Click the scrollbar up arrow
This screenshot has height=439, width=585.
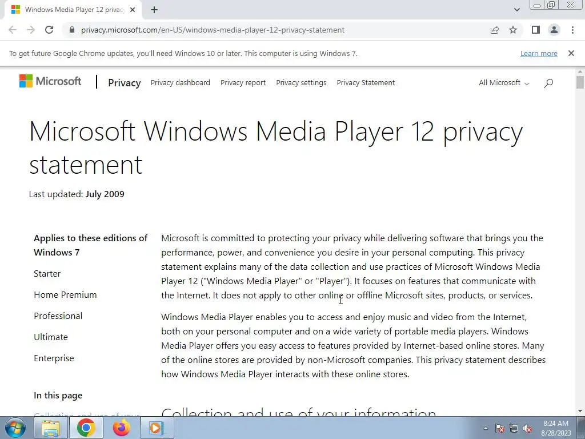tap(580, 71)
